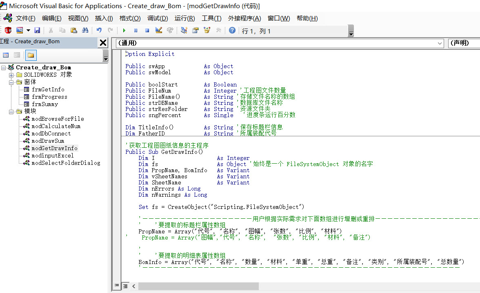Select the modSelectFolderDialog module
Viewport: 480px width, 293px height.
[66, 163]
